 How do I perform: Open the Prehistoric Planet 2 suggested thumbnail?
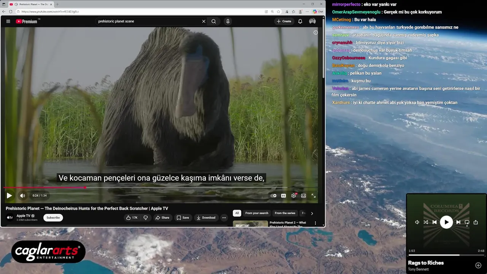coord(250,224)
